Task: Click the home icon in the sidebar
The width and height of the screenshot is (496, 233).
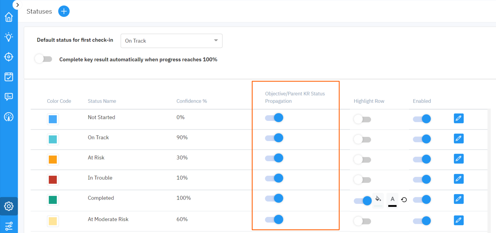Action: pyautogui.click(x=9, y=17)
